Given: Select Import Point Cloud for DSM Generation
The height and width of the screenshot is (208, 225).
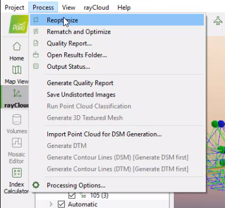Looking at the screenshot, I should point(117,134).
